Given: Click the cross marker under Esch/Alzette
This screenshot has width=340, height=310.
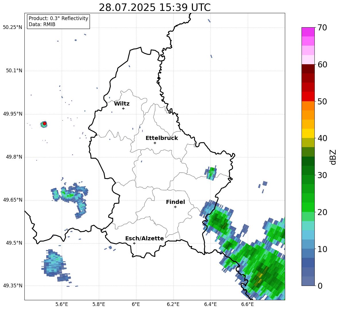Looking at the screenshot, I should pyautogui.click(x=134, y=243).
